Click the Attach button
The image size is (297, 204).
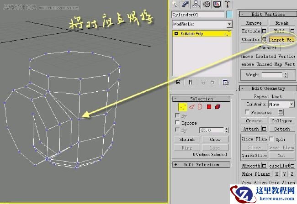251,129
